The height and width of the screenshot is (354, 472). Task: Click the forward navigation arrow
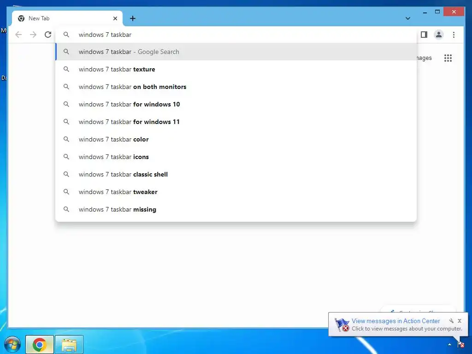coord(33,35)
